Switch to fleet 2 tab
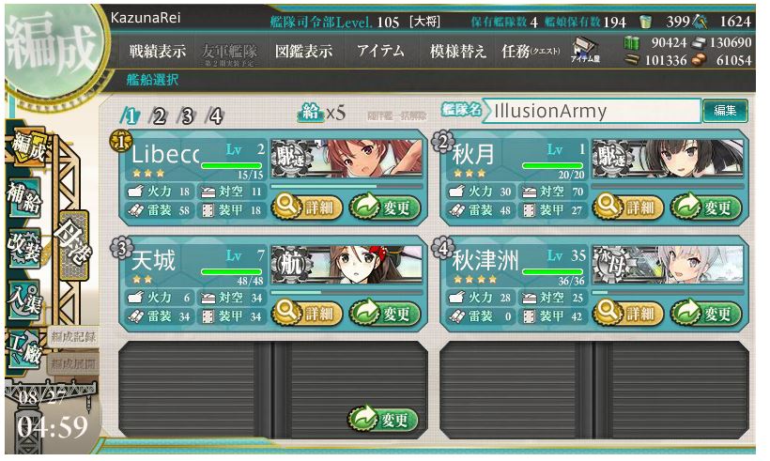Viewport: 770px width, 461px height. tap(158, 116)
